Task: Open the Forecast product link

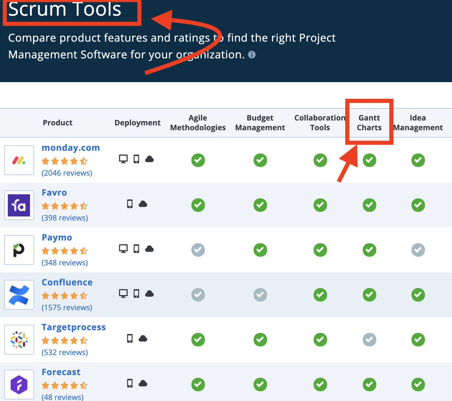Action: 61,372
